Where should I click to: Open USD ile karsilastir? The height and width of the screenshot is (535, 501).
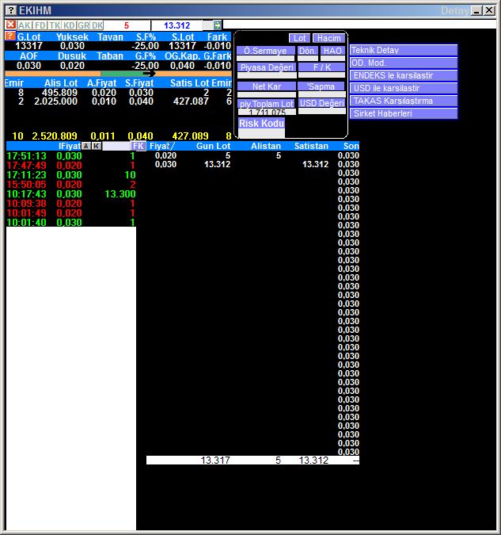(404, 88)
